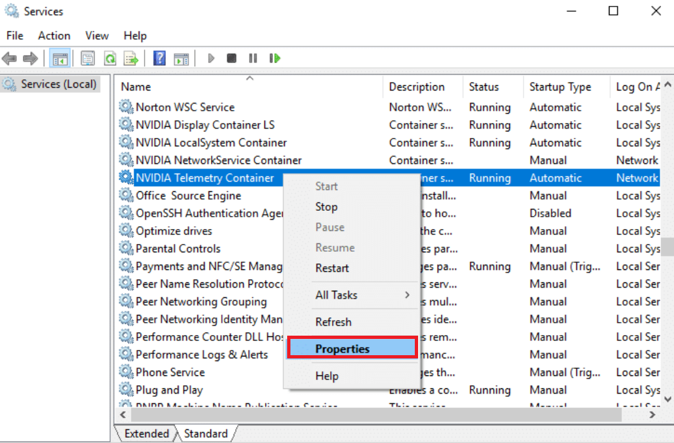Click horizontal scrollbar right arrow
This screenshot has width=674, height=443.
click(652, 414)
